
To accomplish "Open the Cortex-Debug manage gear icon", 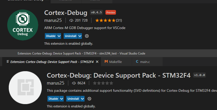I will 87,36.
